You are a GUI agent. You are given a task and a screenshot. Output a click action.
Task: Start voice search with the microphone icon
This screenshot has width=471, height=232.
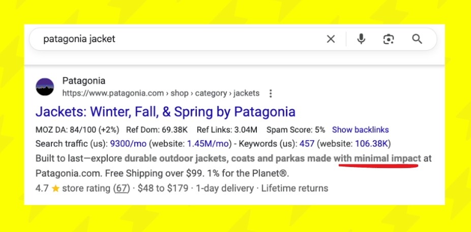pos(361,39)
